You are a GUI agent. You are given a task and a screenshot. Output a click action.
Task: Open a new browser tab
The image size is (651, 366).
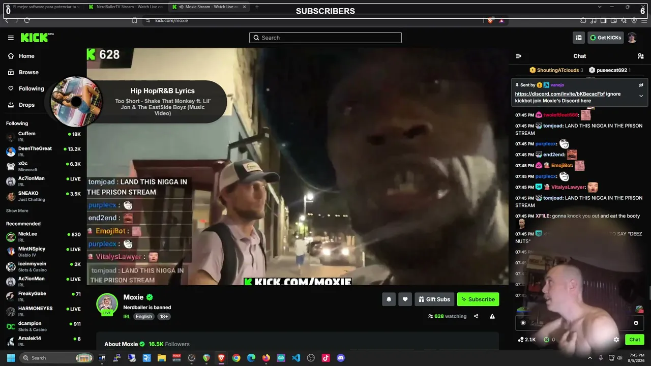pos(257,7)
